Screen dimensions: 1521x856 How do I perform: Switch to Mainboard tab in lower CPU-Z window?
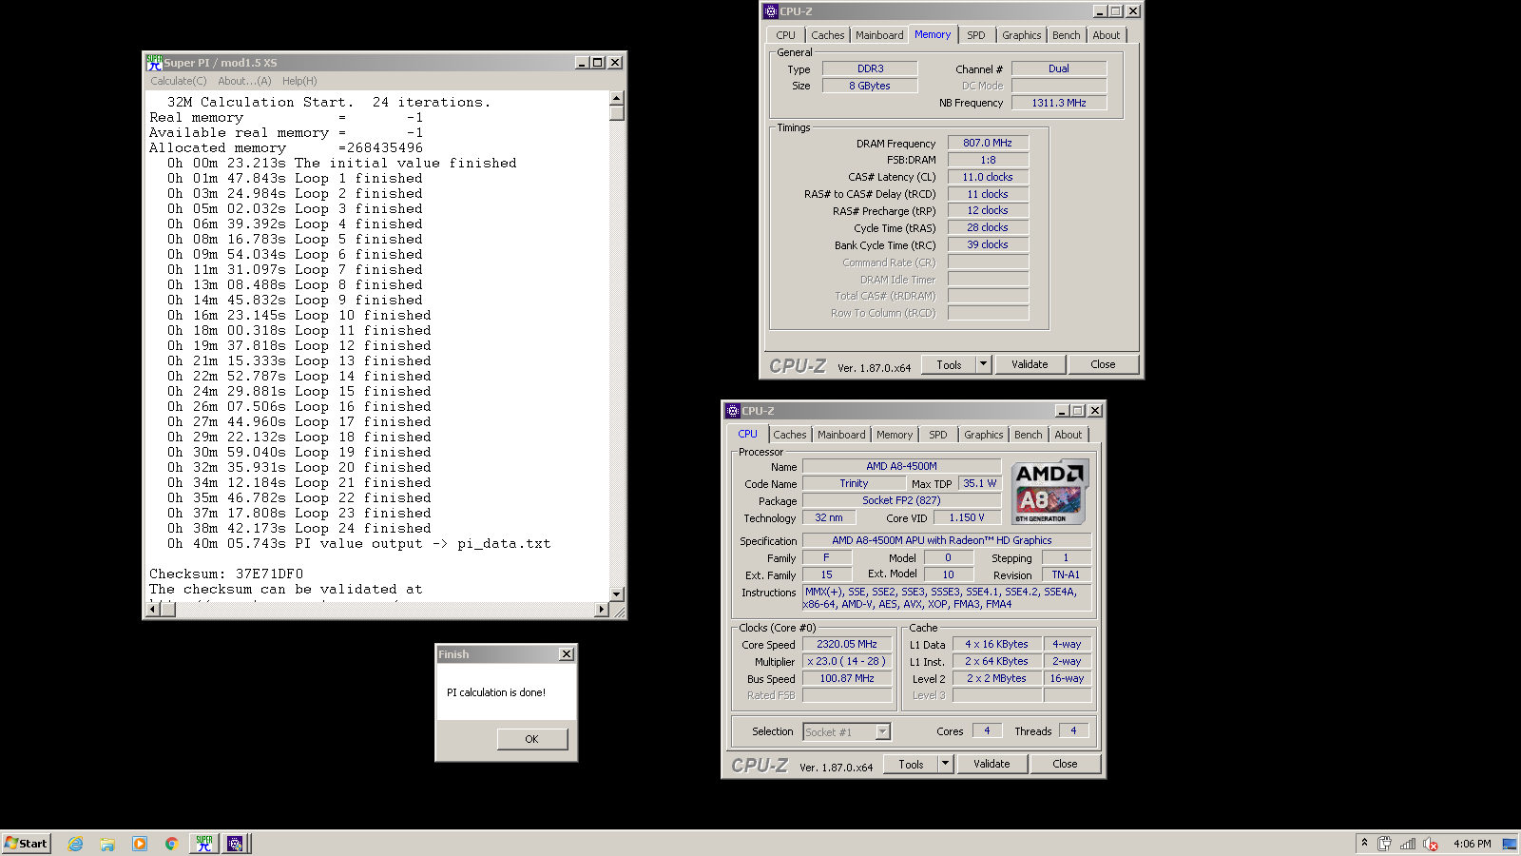(841, 435)
